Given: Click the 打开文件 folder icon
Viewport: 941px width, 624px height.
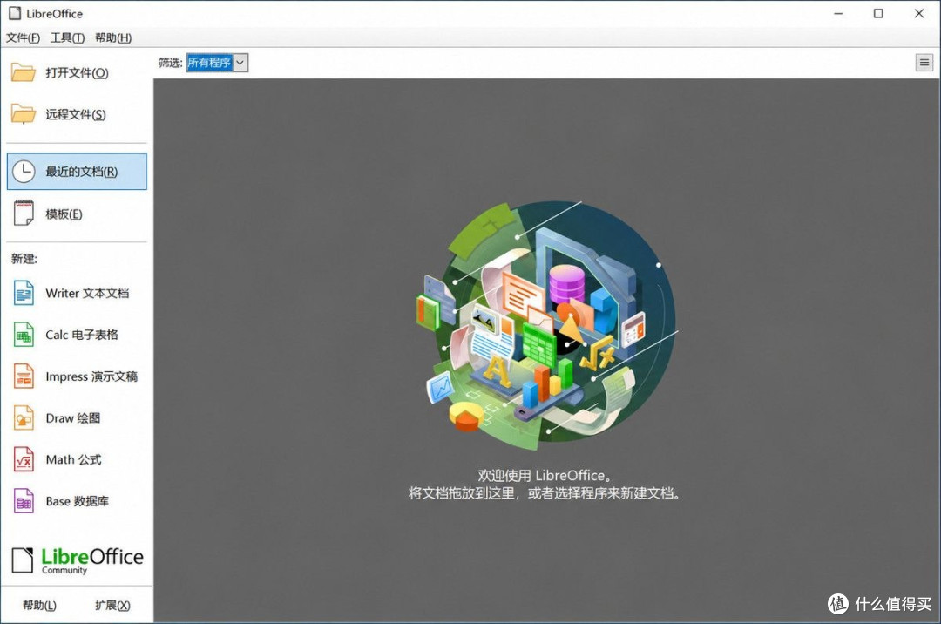Looking at the screenshot, I should [24, 72].
